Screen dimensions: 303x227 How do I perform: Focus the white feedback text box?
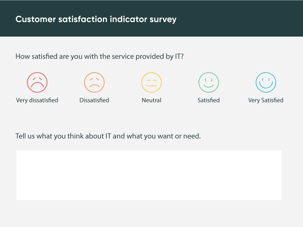(x=149, y=175)
